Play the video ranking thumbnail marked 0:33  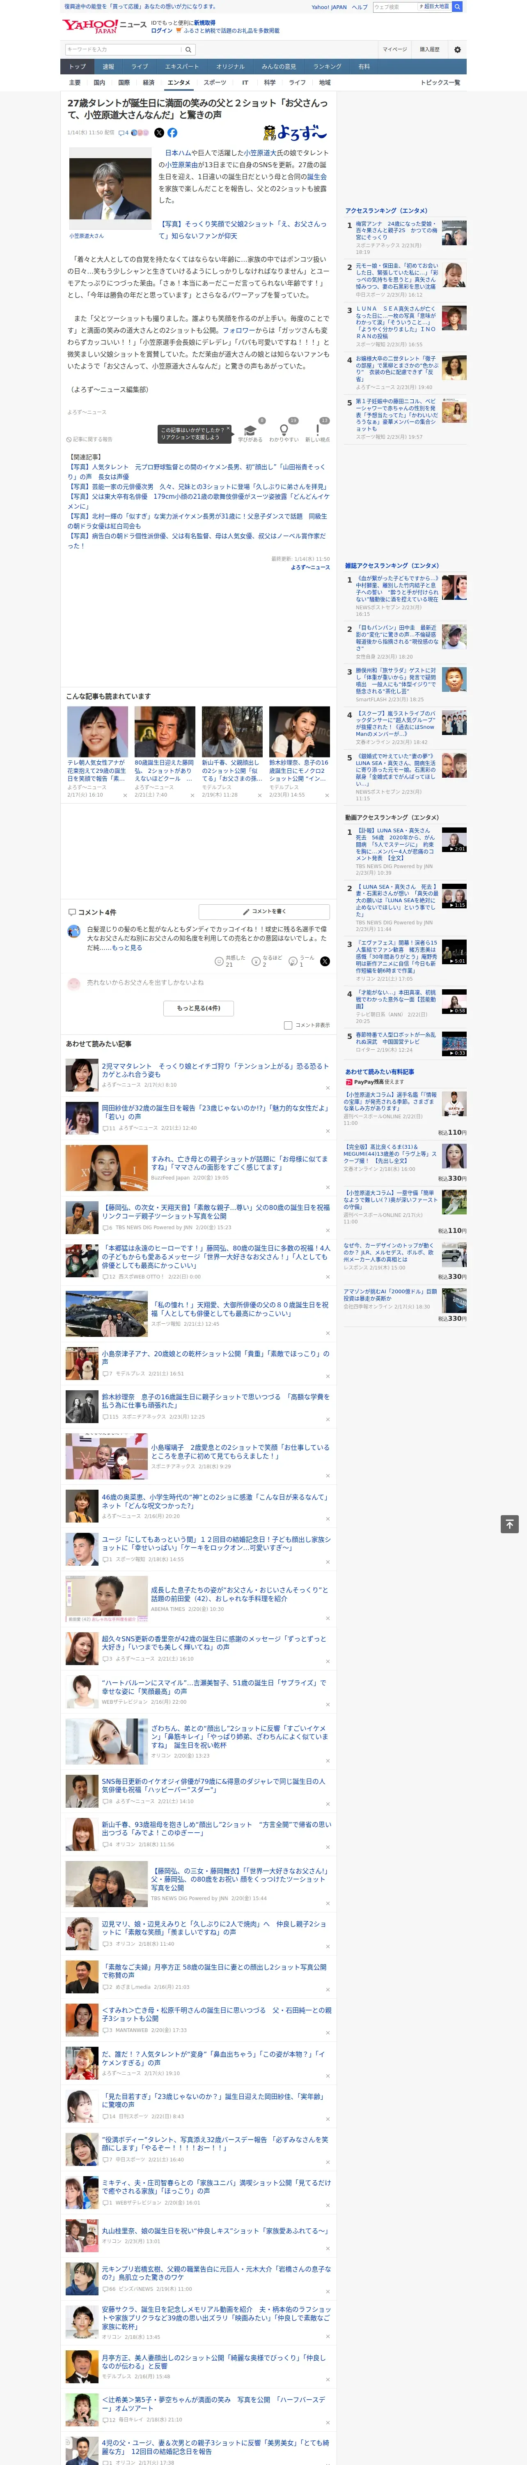[x=454, y=1043]
